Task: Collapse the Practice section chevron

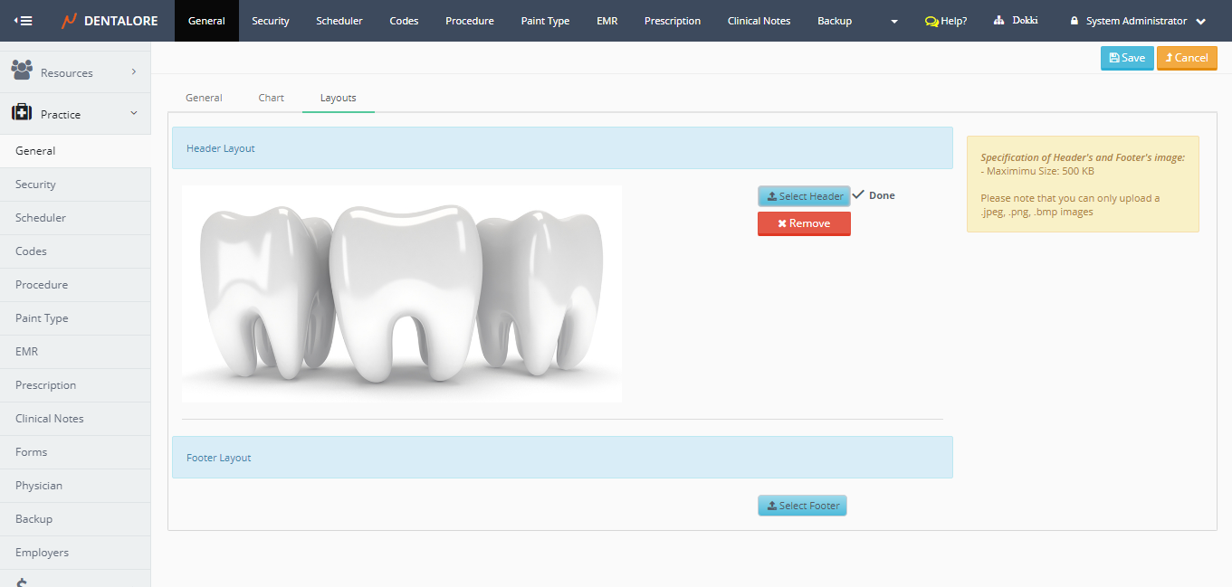Action: pos(134,113)
